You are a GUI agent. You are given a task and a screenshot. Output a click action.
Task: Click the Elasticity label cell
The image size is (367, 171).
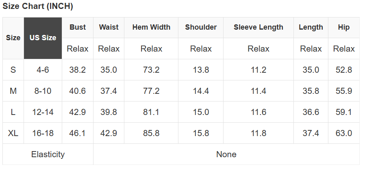(48, 154)
